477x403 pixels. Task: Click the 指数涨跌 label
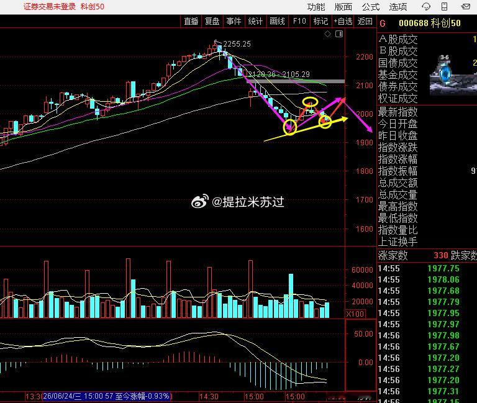(398, 148)
